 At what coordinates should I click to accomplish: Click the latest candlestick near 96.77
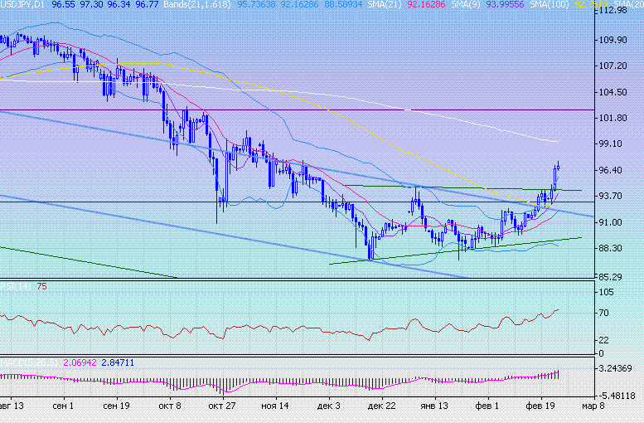coord(558,166)
